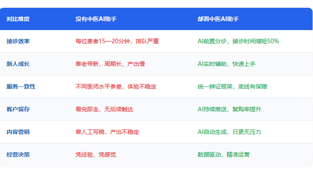Click cell 不同医师水平参差，体验不稳定
The image size is (313, 171).
pyautogui.click(x=116, y=87)
